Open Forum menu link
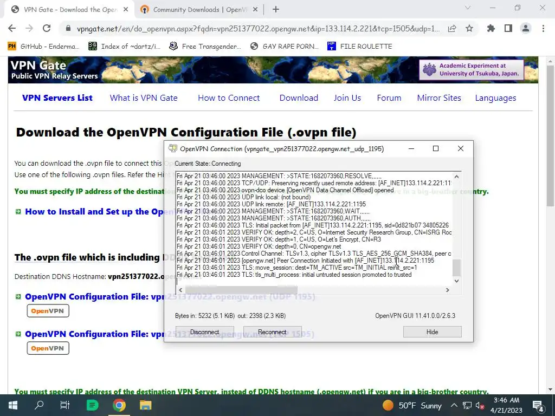This screenshot has width=555, height=416. pos(389,98)
